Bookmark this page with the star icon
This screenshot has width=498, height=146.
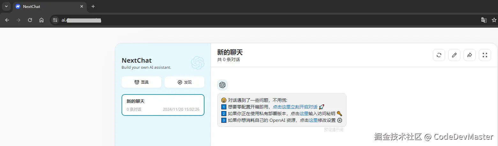pos(494,20)
